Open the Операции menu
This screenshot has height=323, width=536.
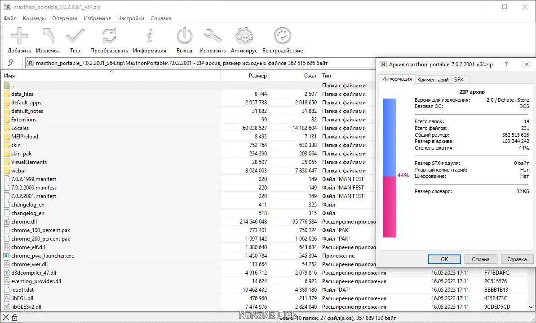click(64, 18)
